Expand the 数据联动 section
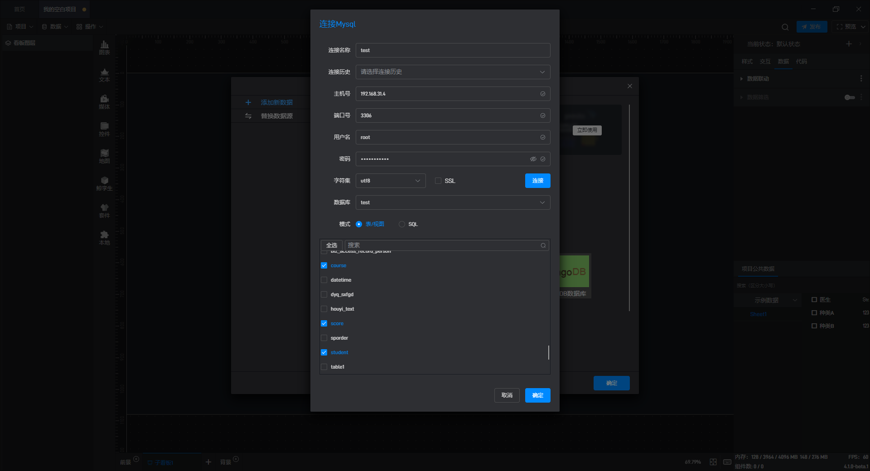 [x=741, y=79]
